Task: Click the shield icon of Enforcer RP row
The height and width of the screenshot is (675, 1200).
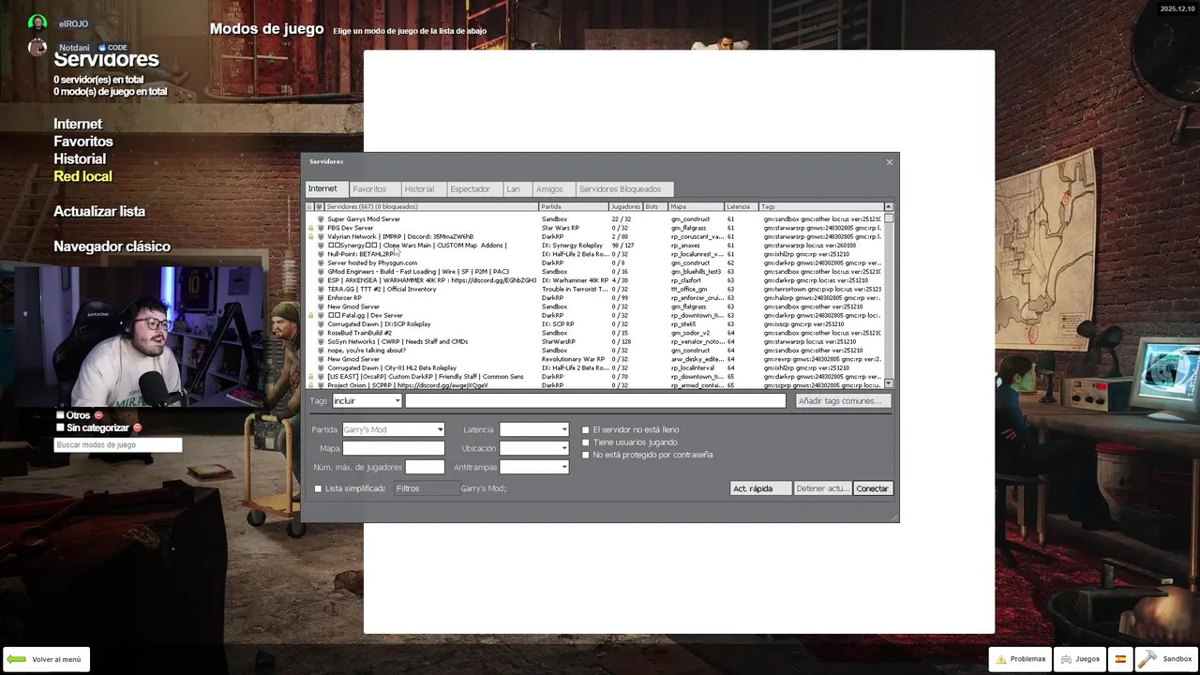Action: [321, 298]
